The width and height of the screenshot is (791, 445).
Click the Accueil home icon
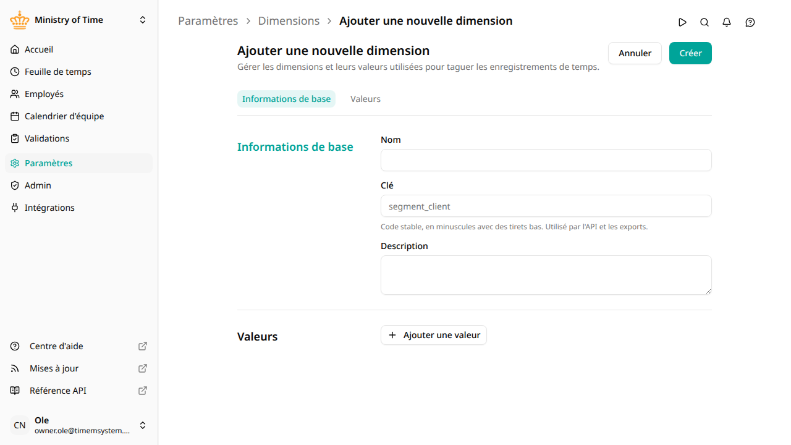[x=15, y=49]
